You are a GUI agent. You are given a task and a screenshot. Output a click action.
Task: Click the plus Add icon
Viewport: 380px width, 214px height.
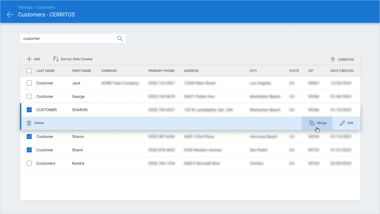click(x=29, y=59)
